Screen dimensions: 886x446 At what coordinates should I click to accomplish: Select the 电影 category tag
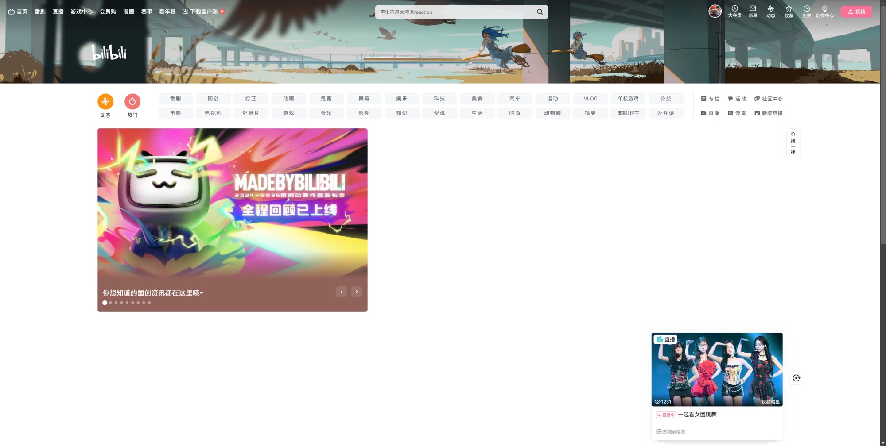(175, 113)
